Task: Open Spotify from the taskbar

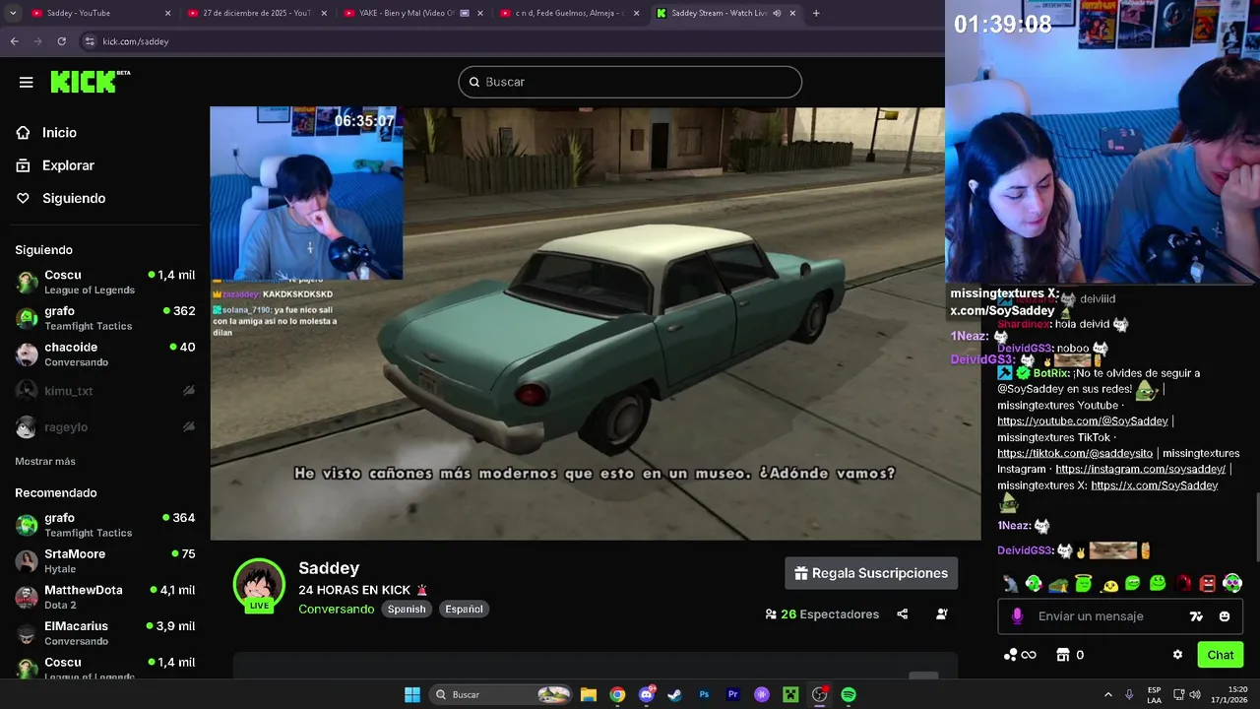Action: click(x=849, y=695)
